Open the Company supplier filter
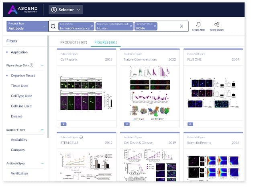Viewport: 253px width, 189px height. [18, 150]
